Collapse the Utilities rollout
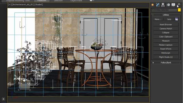The height and width of the screenshot is (103, 183). pyautogui.click(x=166, y=15)
